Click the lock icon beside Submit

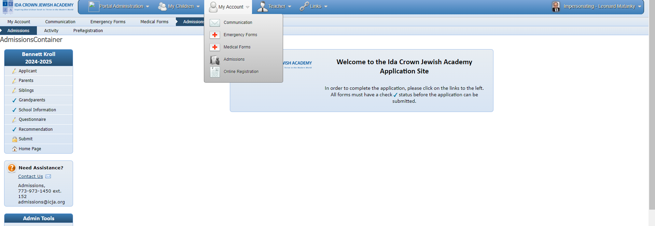[14, 139]
